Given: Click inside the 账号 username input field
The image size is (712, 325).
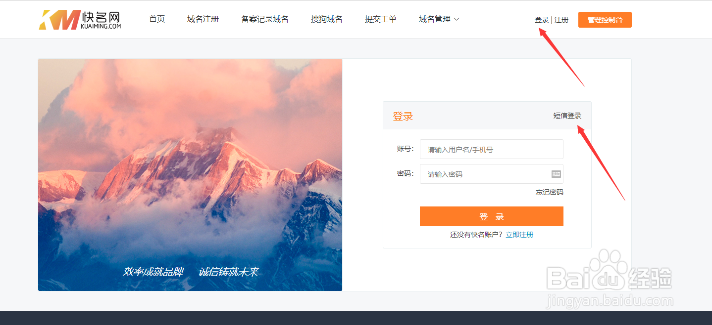Looking at the screenshot, I should (x=491, y=149).
